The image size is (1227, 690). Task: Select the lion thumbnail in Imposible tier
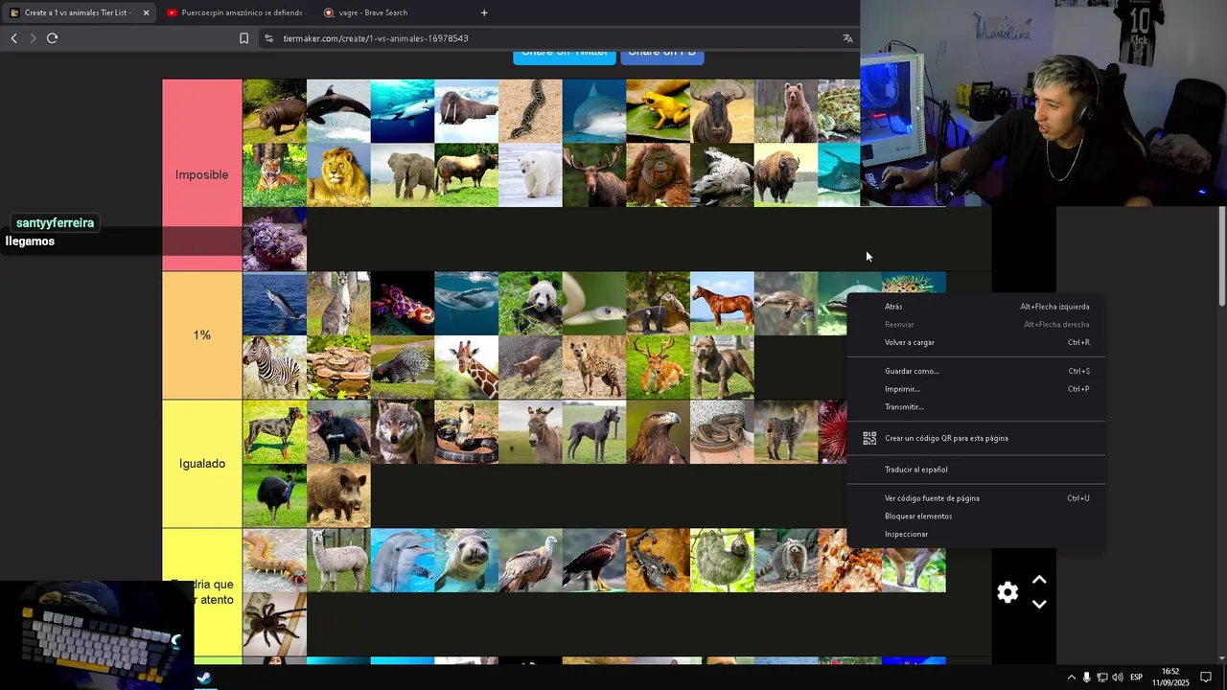point(338,175)
